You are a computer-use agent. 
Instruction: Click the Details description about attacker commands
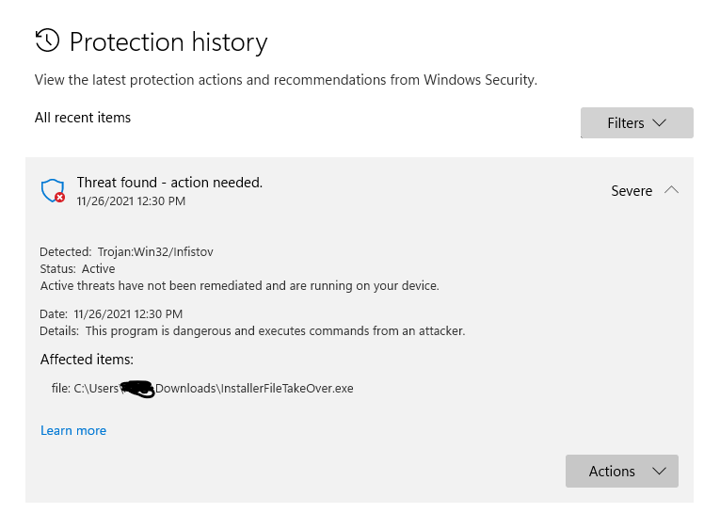(275, 330)
